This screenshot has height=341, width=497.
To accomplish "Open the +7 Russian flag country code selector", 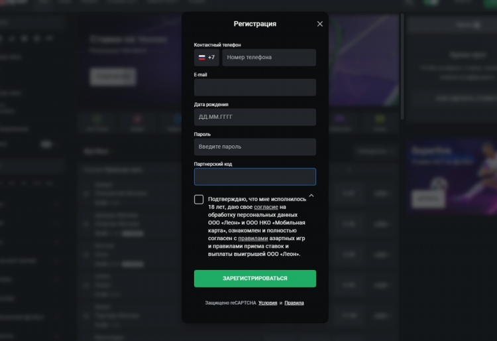I will coord(206,58).
